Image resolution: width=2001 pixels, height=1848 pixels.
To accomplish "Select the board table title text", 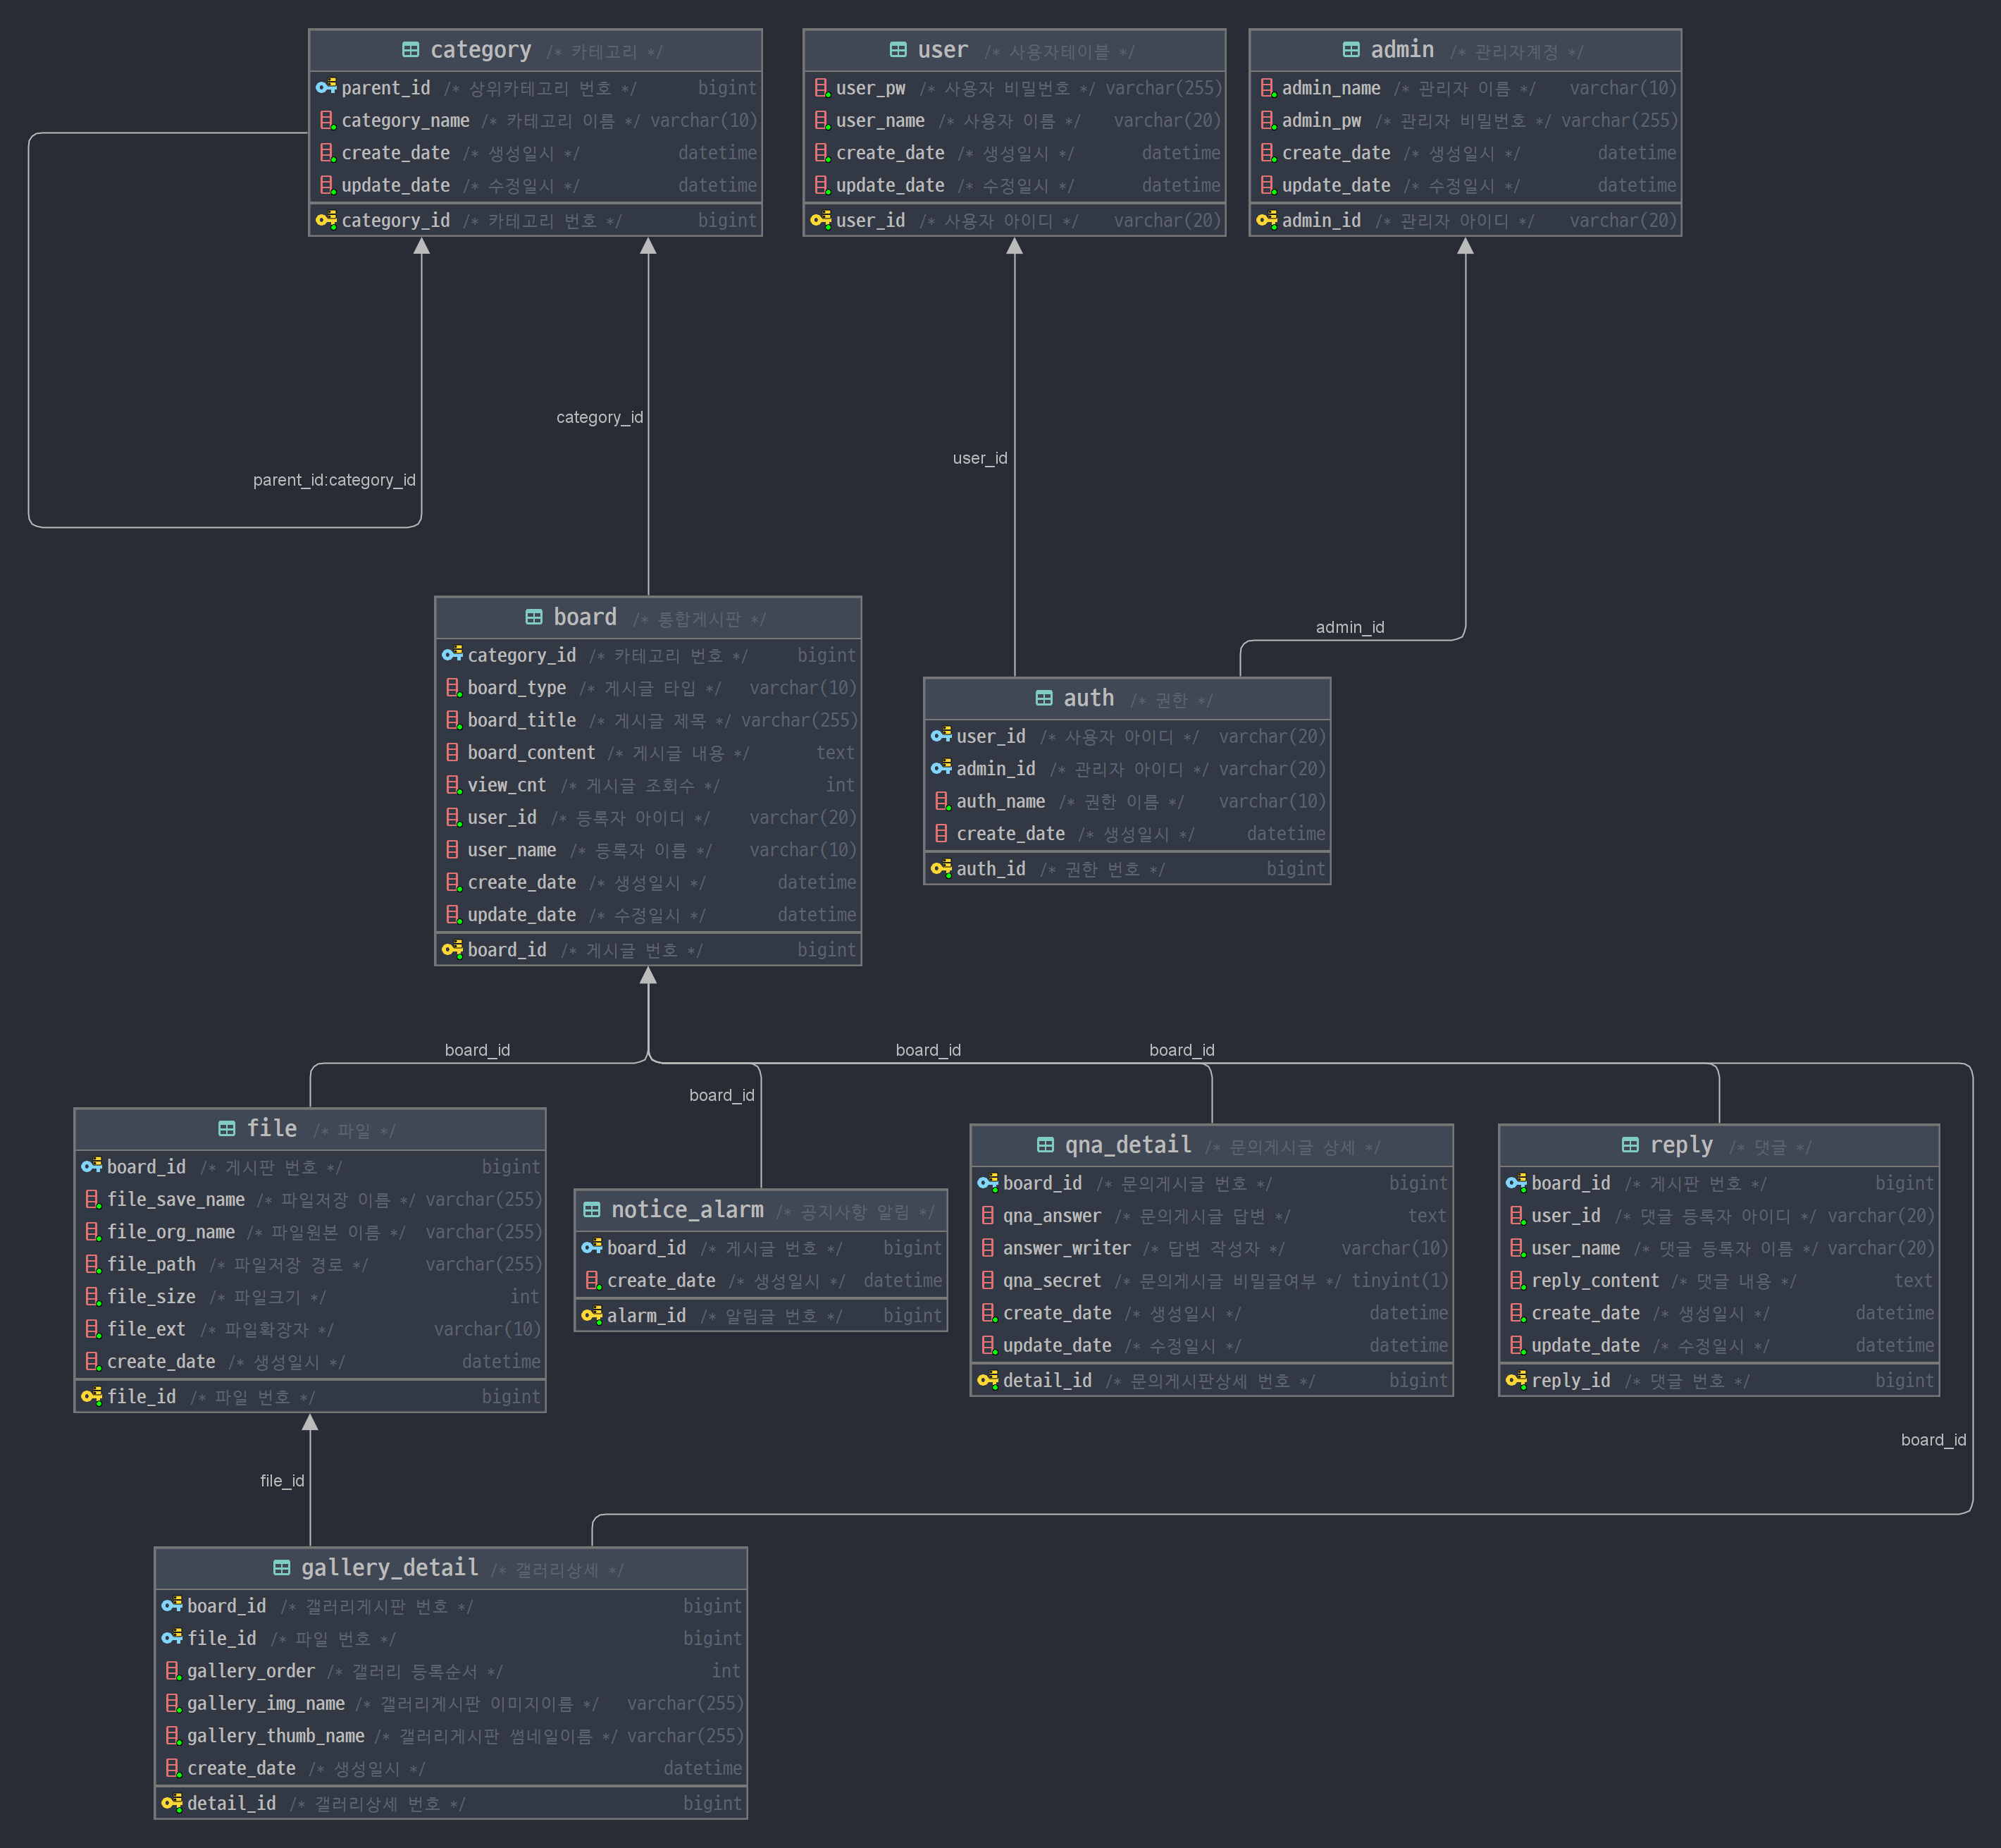I will point(583,616).
